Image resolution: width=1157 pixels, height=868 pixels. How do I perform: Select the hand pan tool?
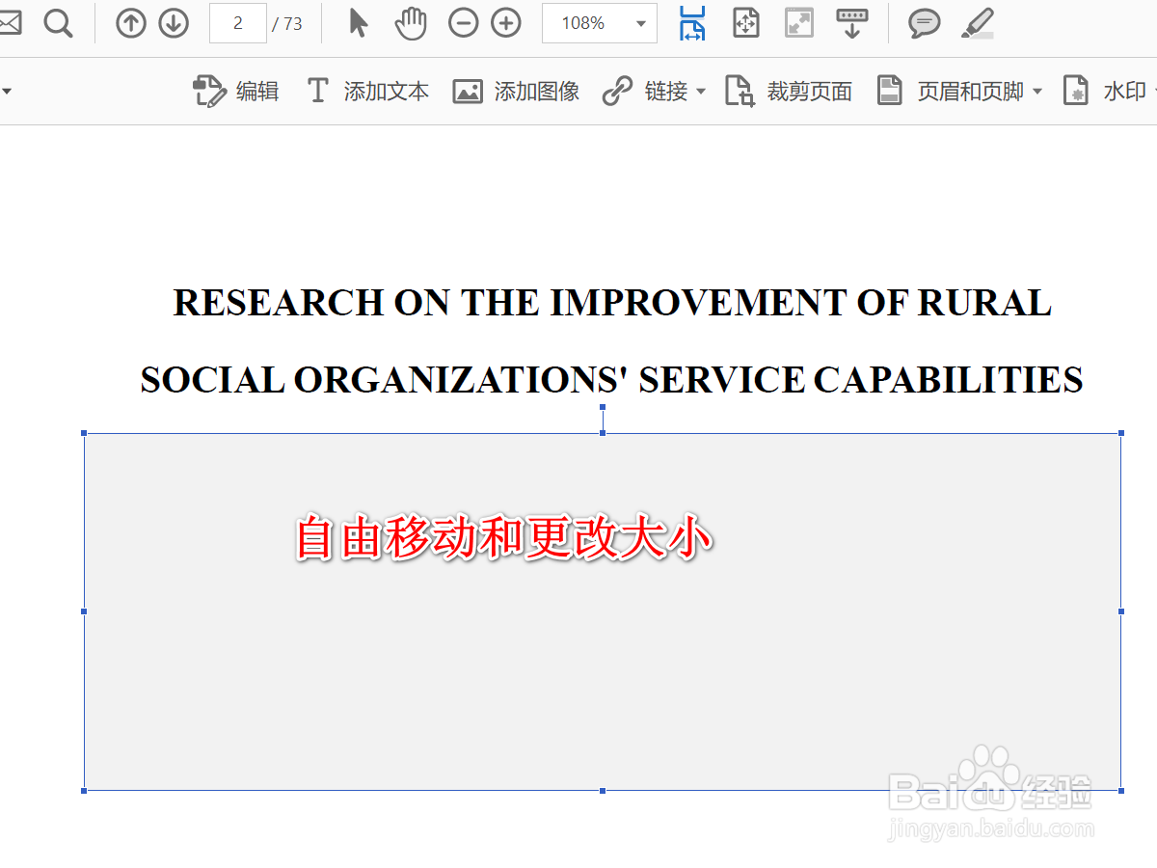tap(411, 23)
